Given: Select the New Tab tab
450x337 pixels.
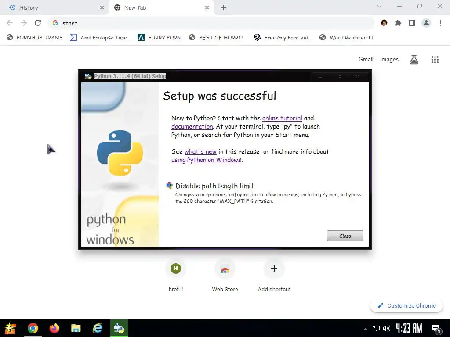Looking at the screenshot, I should 161,8.
